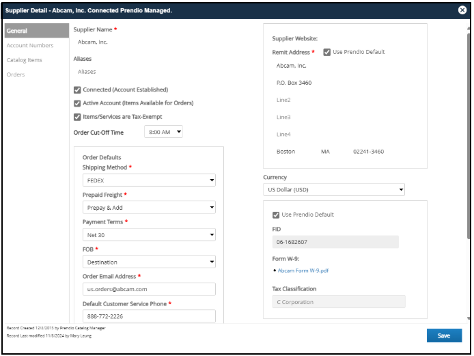Edit the Order Email Address field
The image size is (474, 356).
[149, 289]
